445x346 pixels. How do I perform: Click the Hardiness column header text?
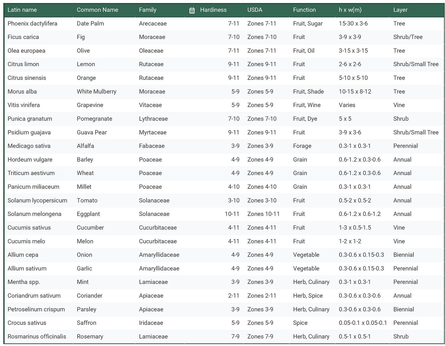pyautogui.click(x=213, y=10)
